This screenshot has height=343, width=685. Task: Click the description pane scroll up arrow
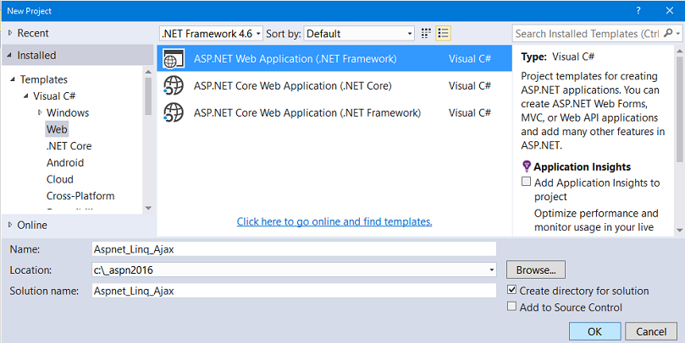[679, 51]
